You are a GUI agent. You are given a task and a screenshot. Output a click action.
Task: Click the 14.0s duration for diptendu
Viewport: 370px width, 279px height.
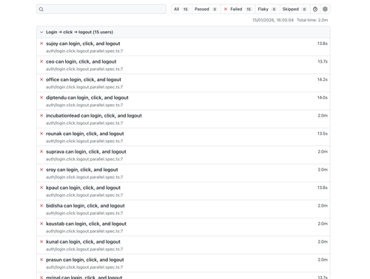(323, 97)
